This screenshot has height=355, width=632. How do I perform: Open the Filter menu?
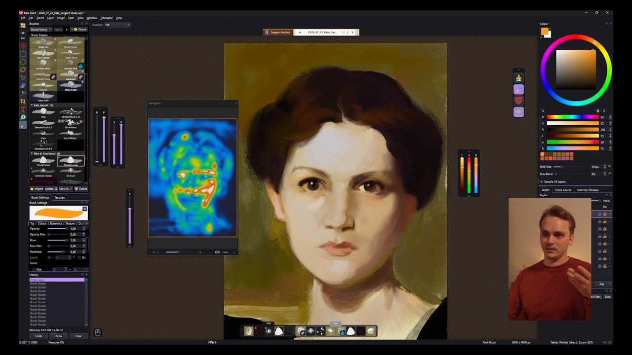71,18
